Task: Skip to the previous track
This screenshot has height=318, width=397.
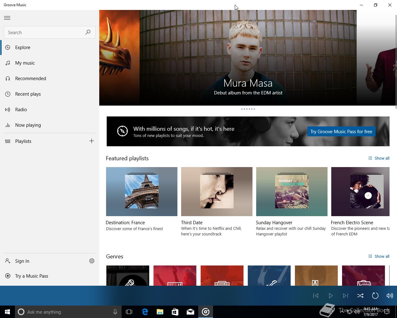Action: pyautogui.click(x=316, y=296)
